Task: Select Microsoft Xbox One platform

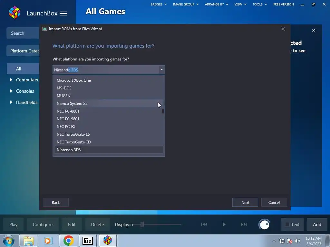Action: point(109,80)
